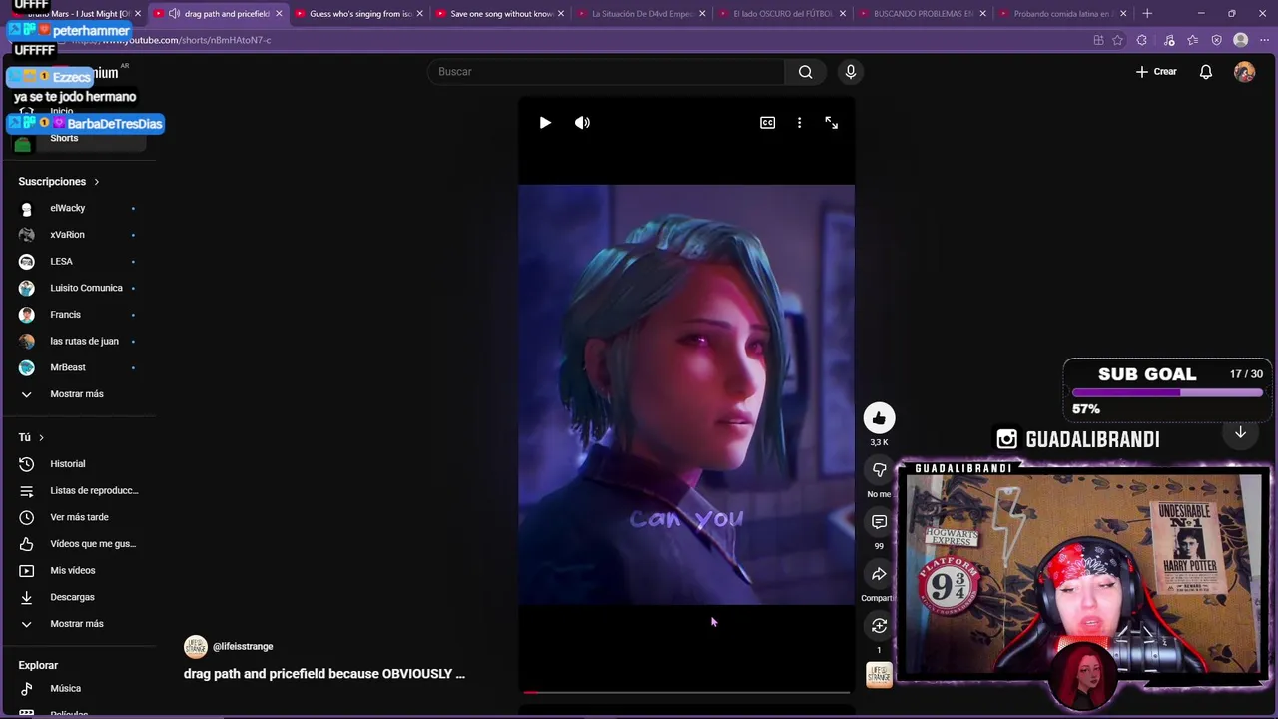Switch to Guess who's singing tab
Screen dimensions: 1278x719
[x=358, y=14]
